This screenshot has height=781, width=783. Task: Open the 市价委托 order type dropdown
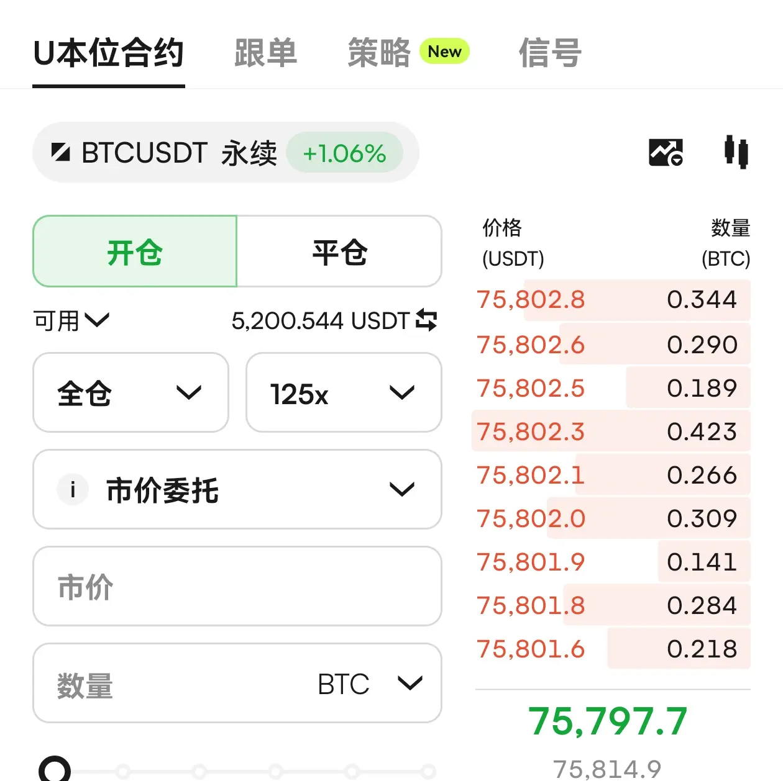click(x=237, y=489)
